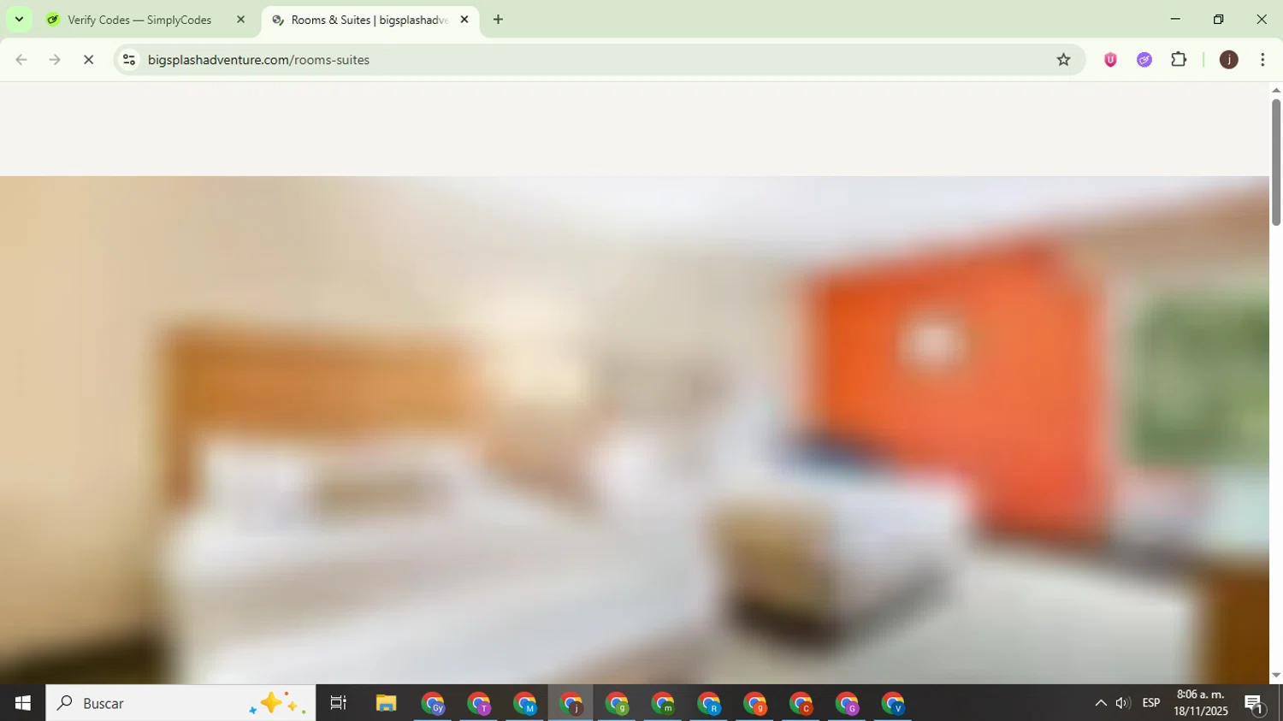Minimize the Chrome window
Viewport: 1283px width, 721px height.
[x=1175, y=19]
